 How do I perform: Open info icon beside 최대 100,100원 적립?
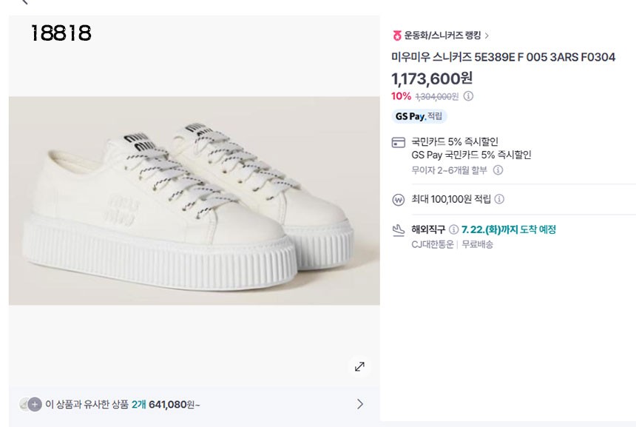(x=499, y=200)
